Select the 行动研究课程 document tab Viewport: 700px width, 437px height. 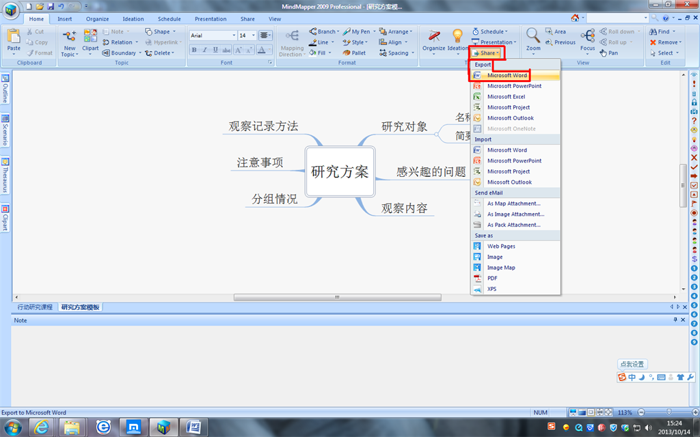pyautogui.click(x=35, y=307)
